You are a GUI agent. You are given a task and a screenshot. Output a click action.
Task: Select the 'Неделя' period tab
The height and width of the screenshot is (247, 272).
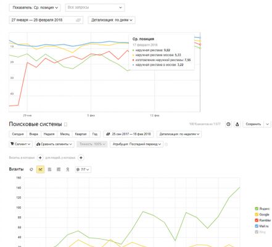click(49, 134)
